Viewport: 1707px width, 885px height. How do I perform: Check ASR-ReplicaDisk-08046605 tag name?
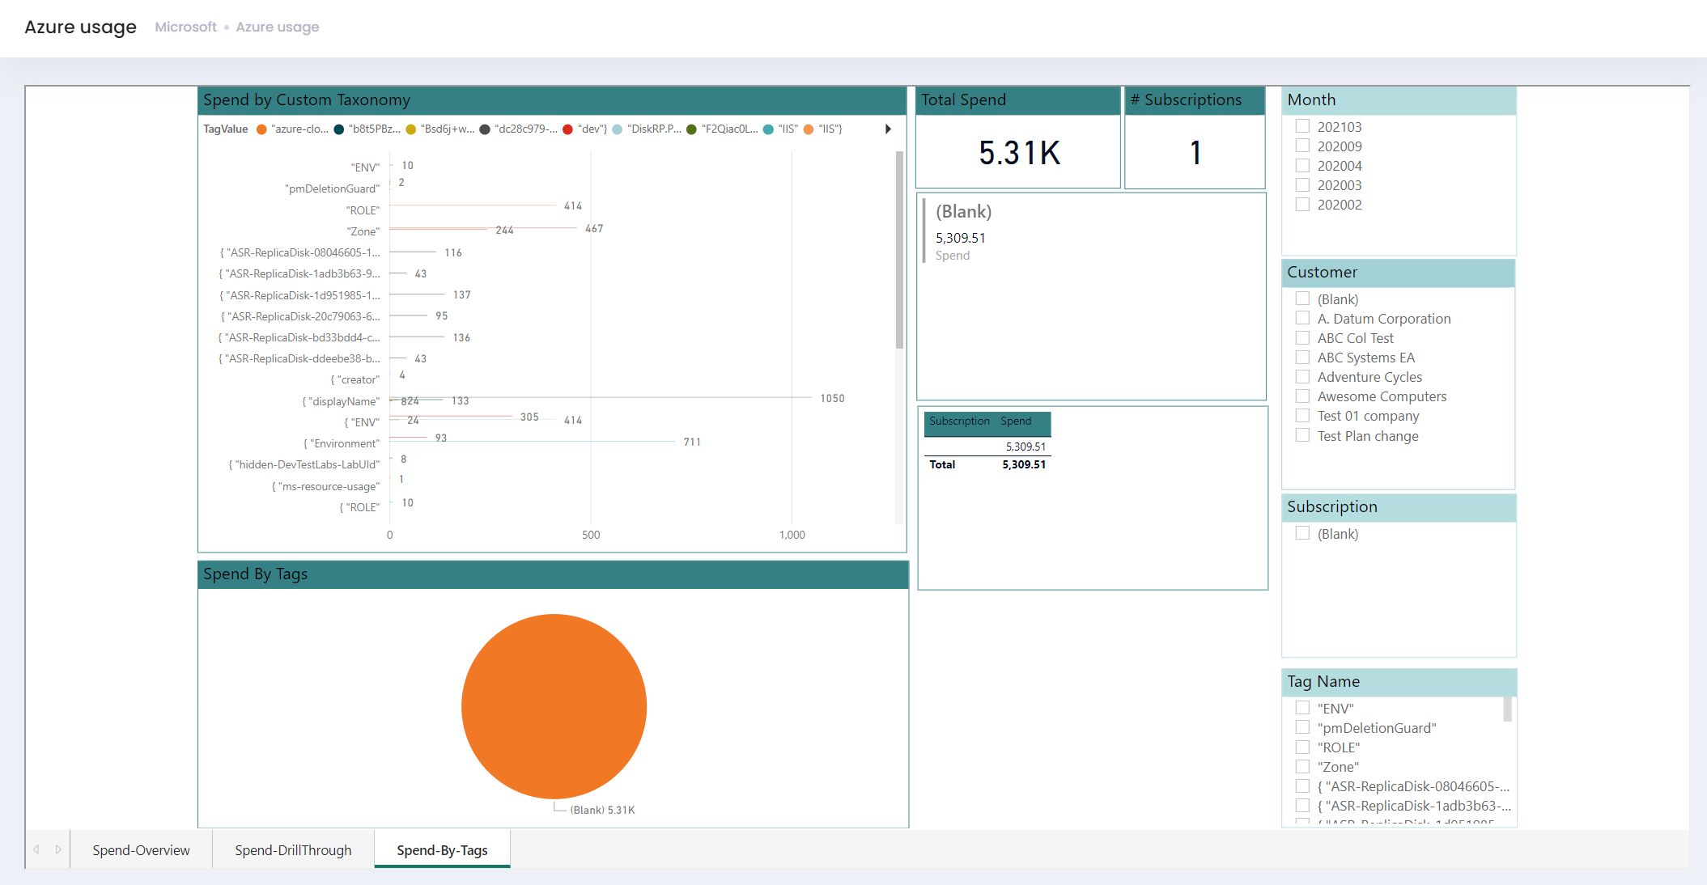coord(1302,785)
